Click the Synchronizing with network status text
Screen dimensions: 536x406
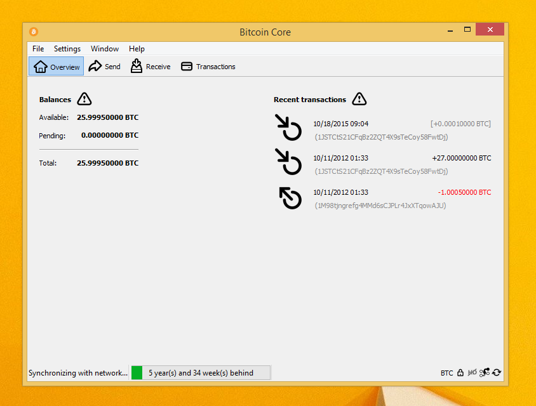tap(78, 373)
